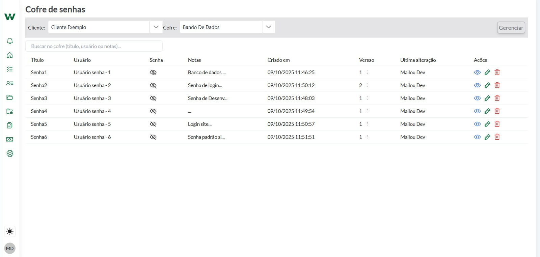The image size is (540, 257).
Task: Reveal the password for Senha2
Action: [153, 85]
